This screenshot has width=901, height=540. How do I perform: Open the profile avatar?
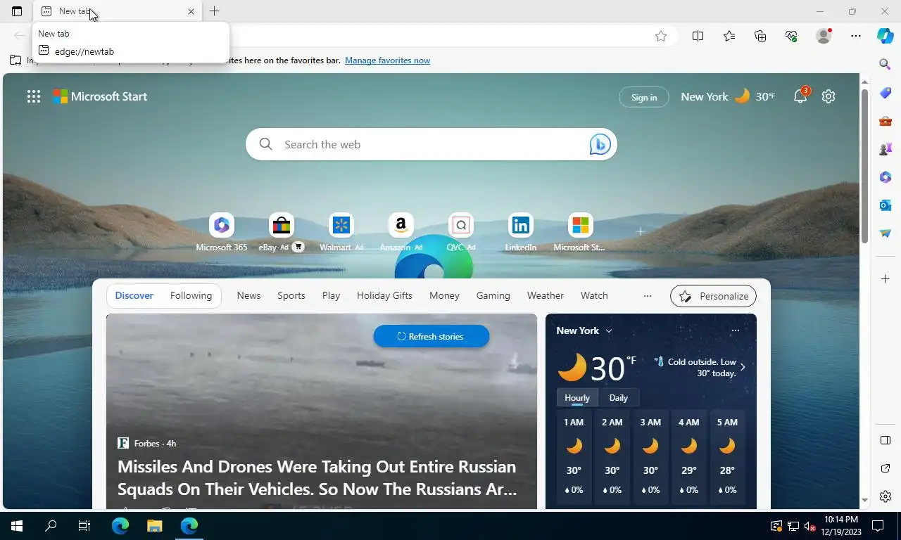click(x=824, y=36)
